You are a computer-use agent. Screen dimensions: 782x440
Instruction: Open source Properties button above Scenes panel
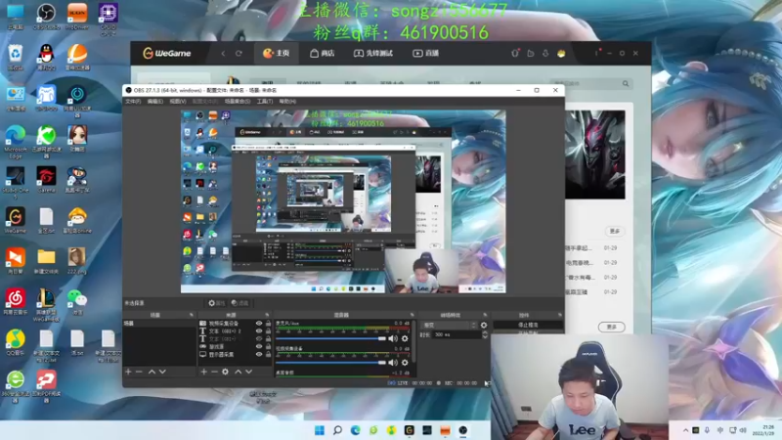216,303
